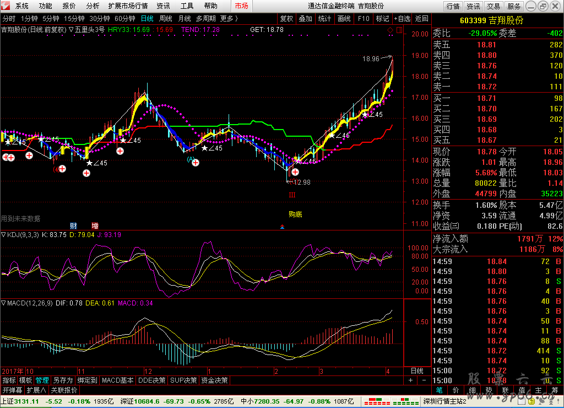This screenshot has width=564, height=408.
Task: Expand the 扩展∧ panel
Action: (36, 390)
